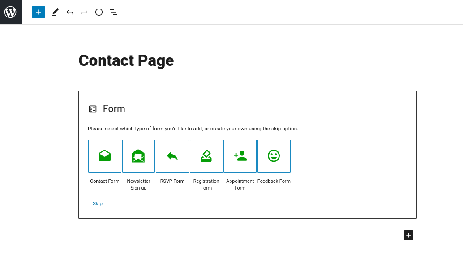Click the Contact Page title field
Screen dimensions: 463x263
point(126,60)
